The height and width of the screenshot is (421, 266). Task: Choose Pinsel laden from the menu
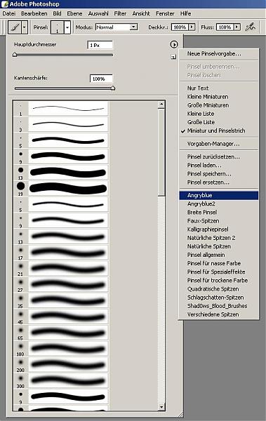click(204, 165)
